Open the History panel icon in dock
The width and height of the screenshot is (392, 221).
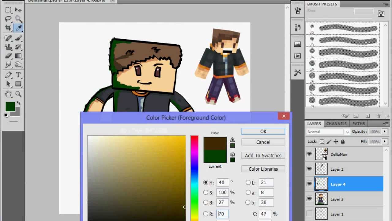298,27
